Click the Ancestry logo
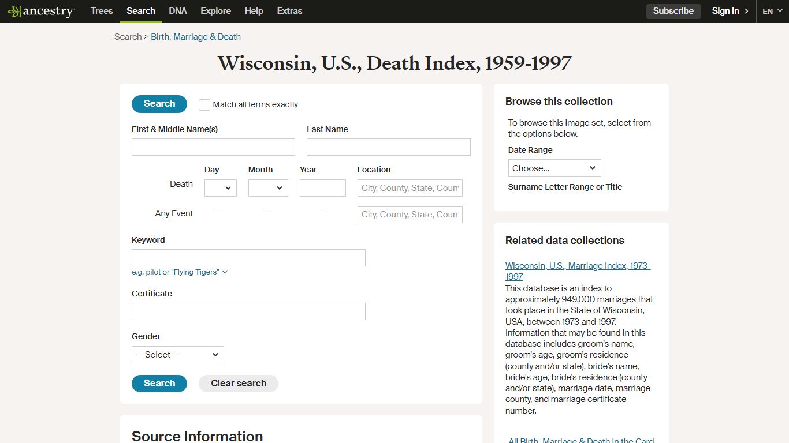789x443 pixels. [x=40, y=11]
